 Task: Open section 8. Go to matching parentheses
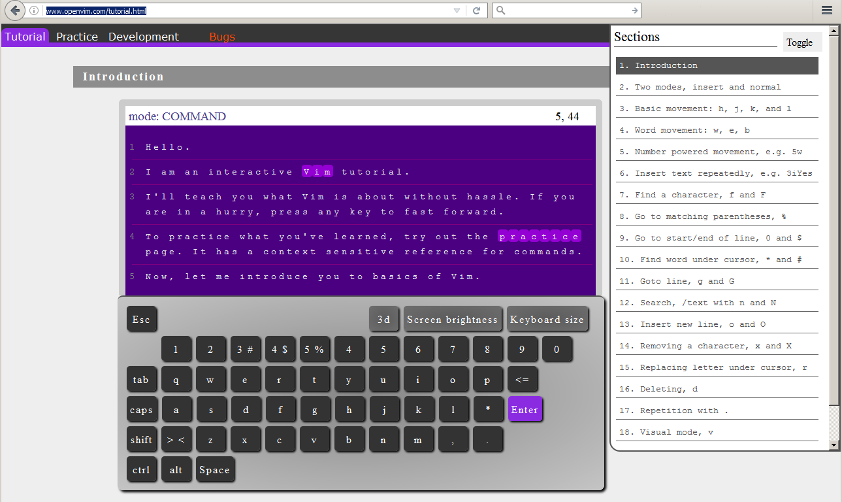[x=717, y=216]
